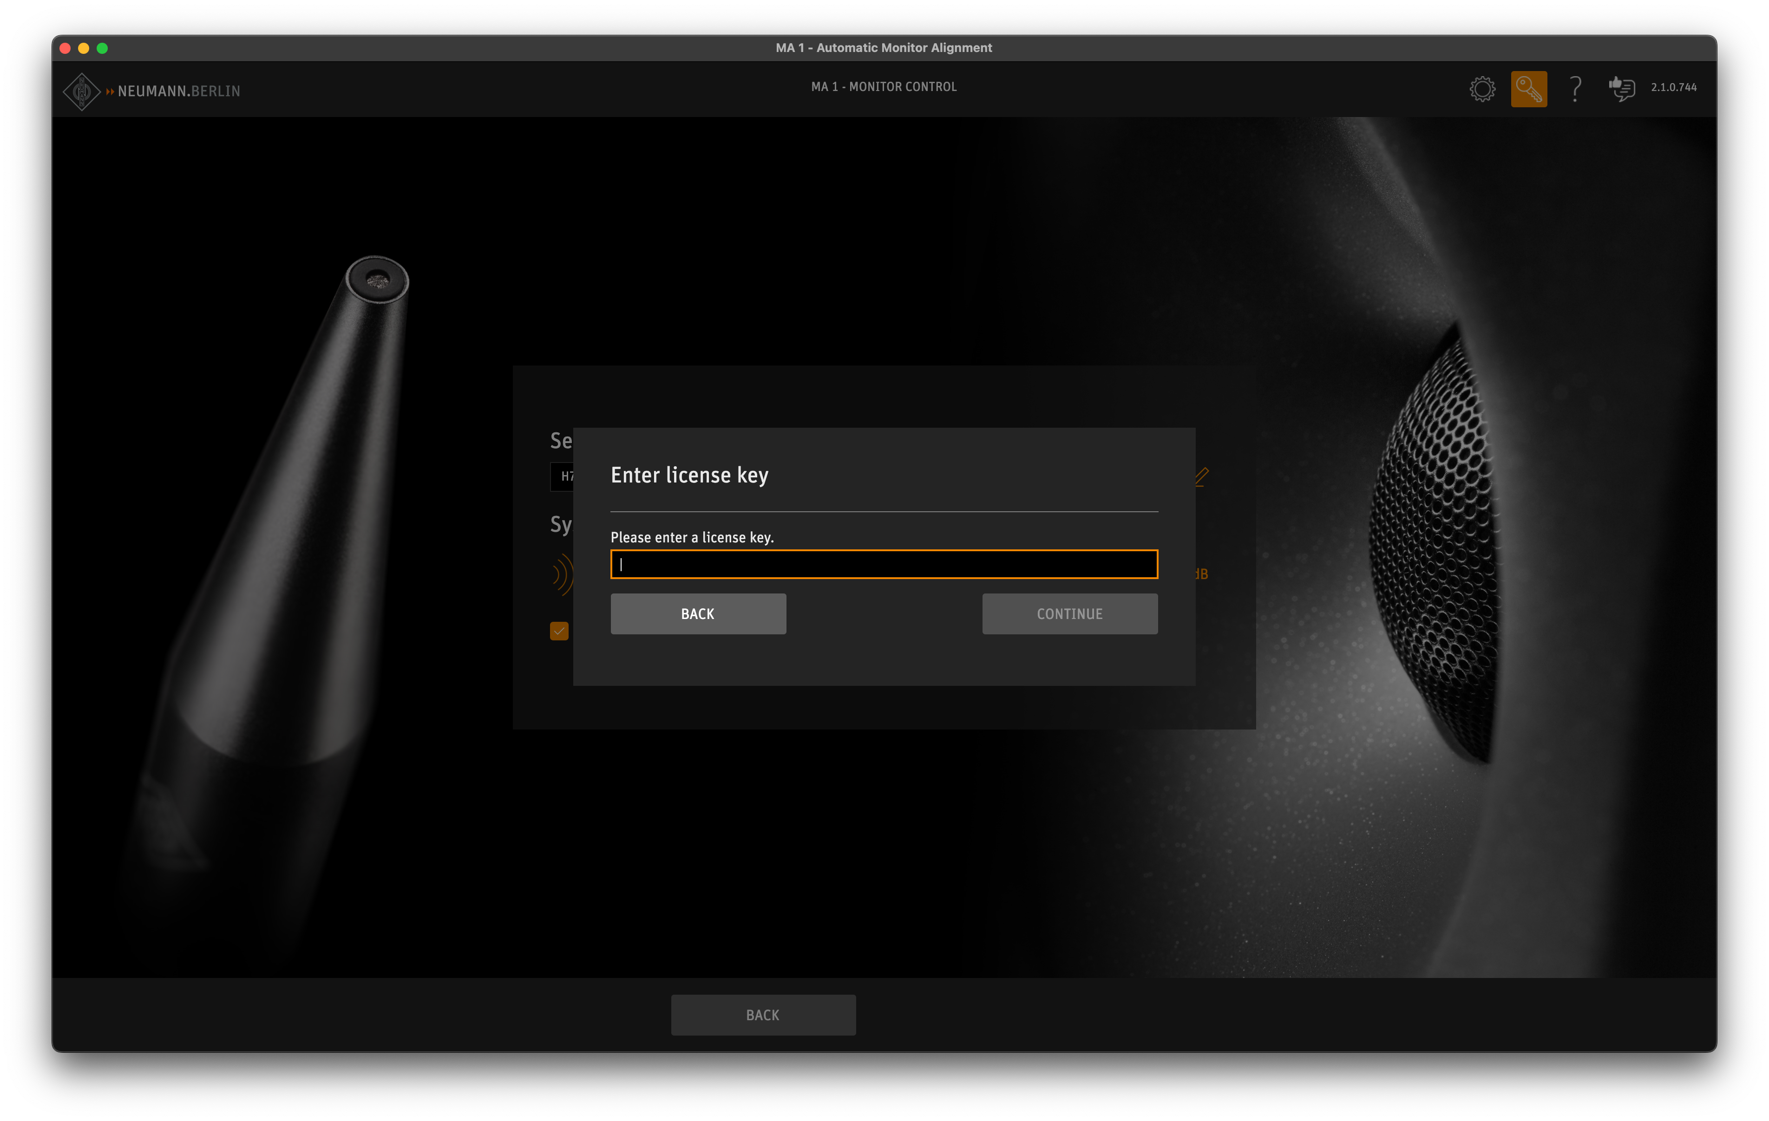The image size is (1769, 1121).
Task: Click the MA 1 - MONITOR CONTROL header
Action: pyautogui.click(x=883, y=87)
